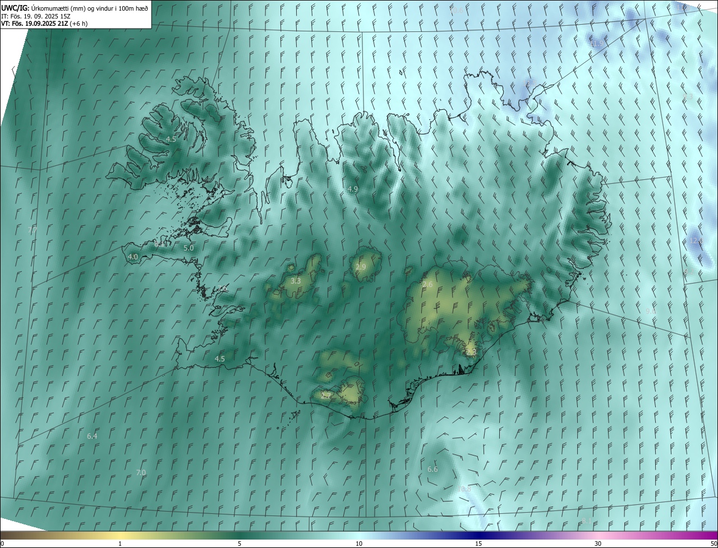The height and width of the screenshot is (548, 718).
Task: Select the 2.3 value near the southeast coast
Action: tap(471, 352)
